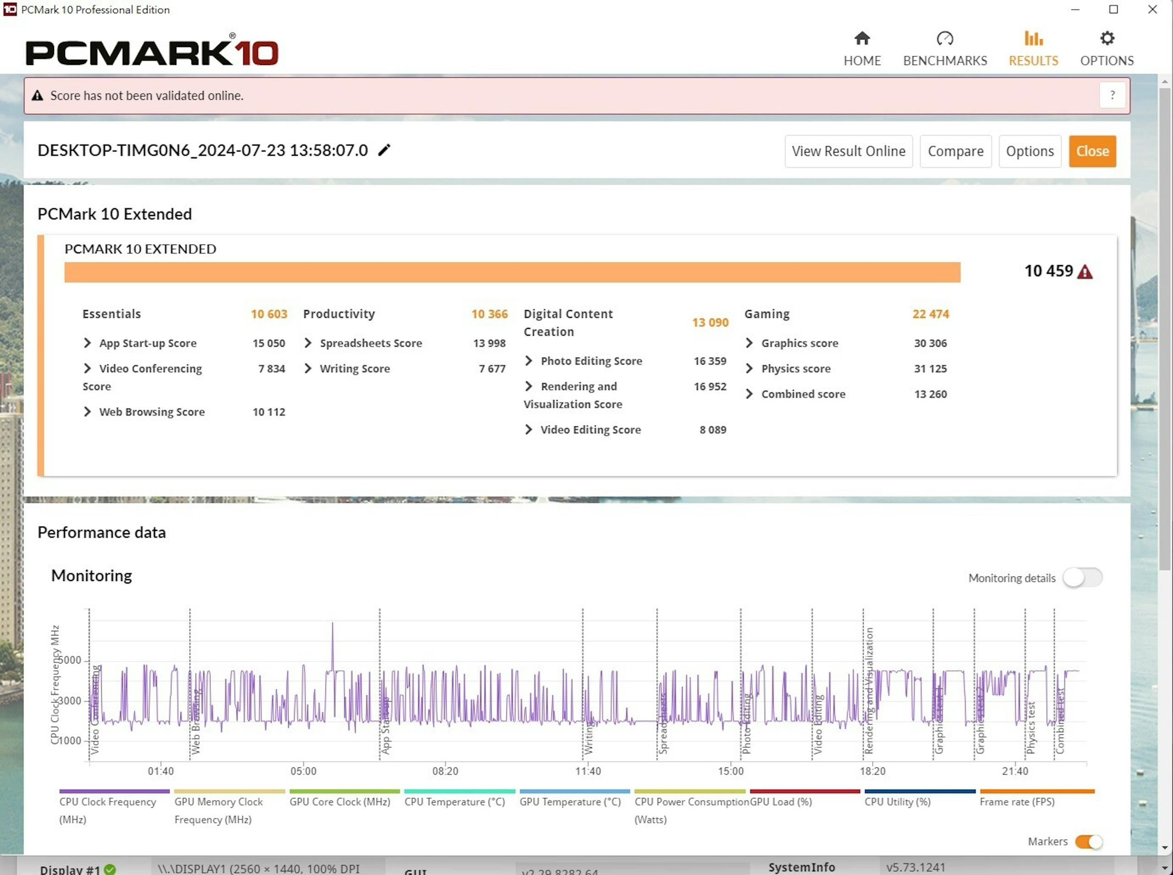Click the gauge icon above BENCHMARKS
The height and width of the screenshot is (875, 1173).
point(944,38)
